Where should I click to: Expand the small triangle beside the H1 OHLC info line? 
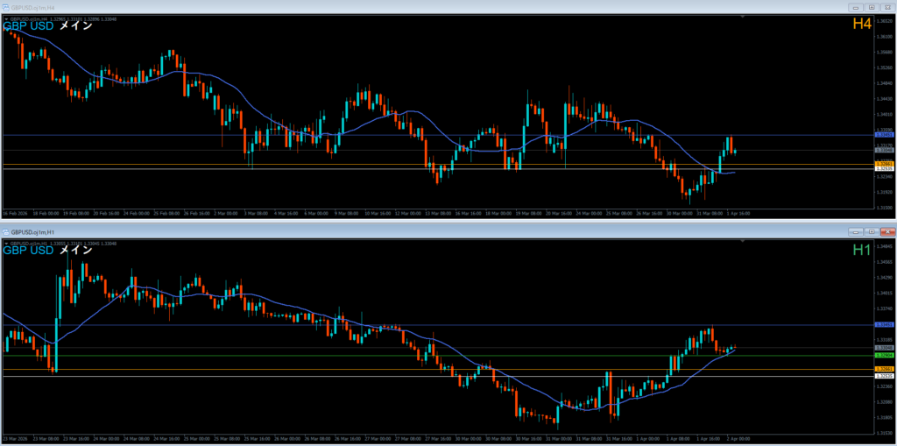(x=6, y=244)
